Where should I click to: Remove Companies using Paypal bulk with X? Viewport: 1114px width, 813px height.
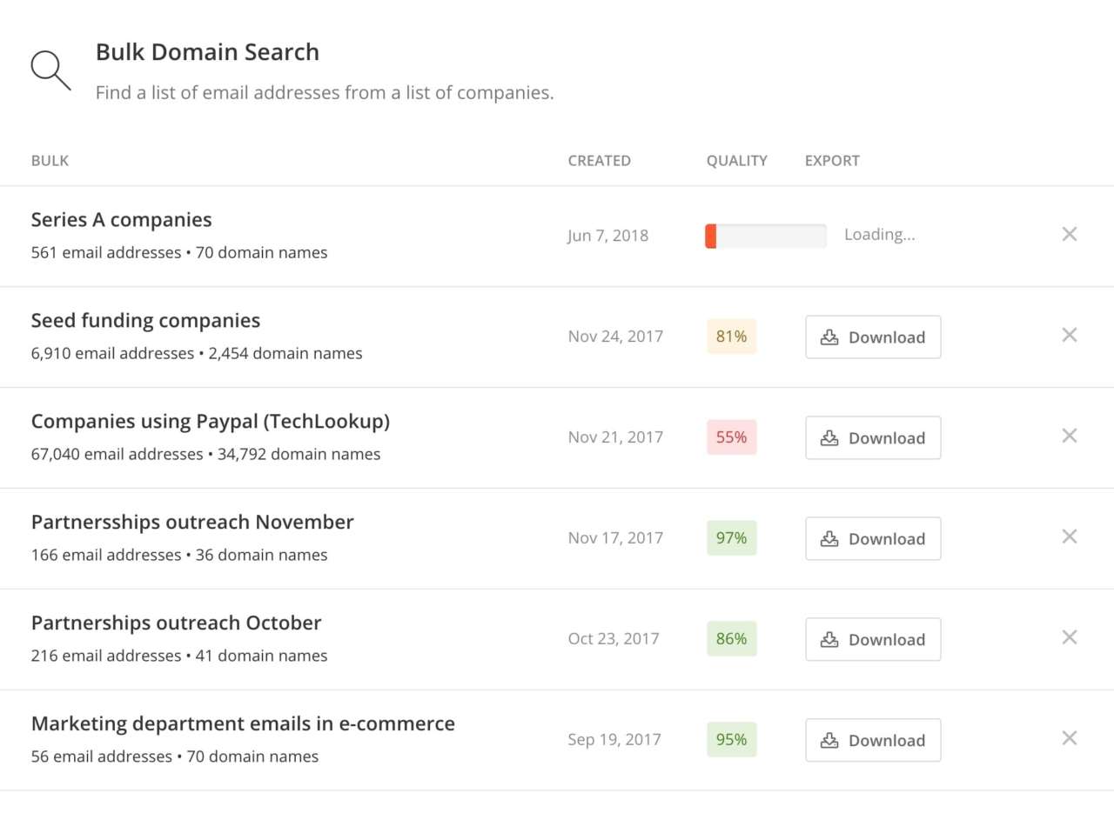point(1070,436)
